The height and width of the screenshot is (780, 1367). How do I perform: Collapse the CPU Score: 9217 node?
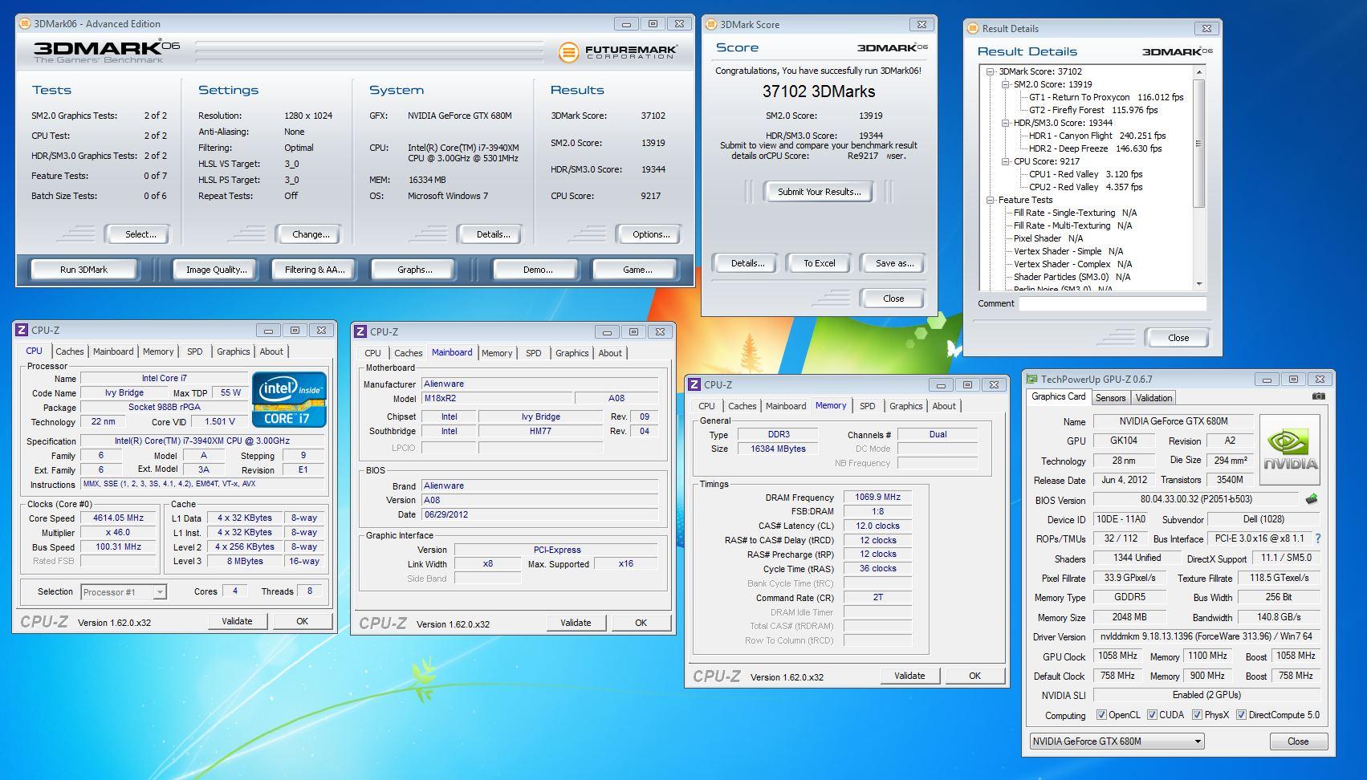1005,161
